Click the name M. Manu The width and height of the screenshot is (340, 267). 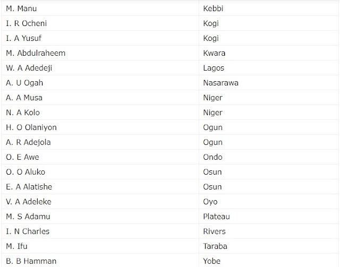pos(21,8)
